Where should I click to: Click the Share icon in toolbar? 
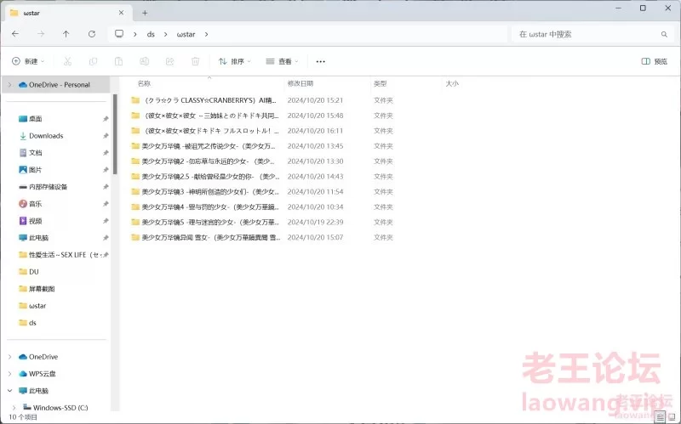pos(169,61)
